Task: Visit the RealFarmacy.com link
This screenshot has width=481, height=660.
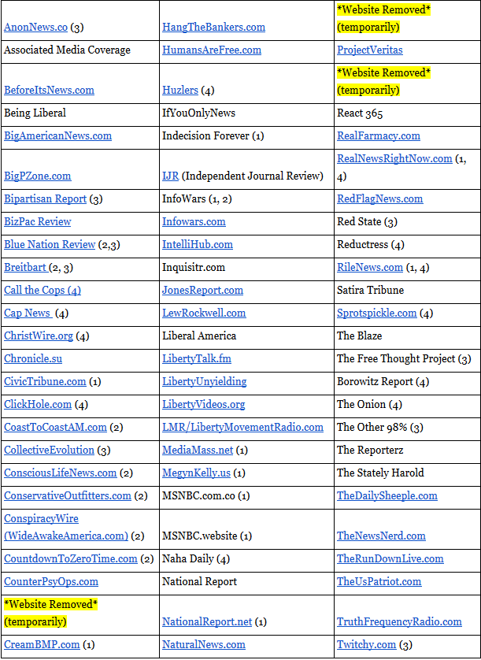Action: click(x=379, y=136)
